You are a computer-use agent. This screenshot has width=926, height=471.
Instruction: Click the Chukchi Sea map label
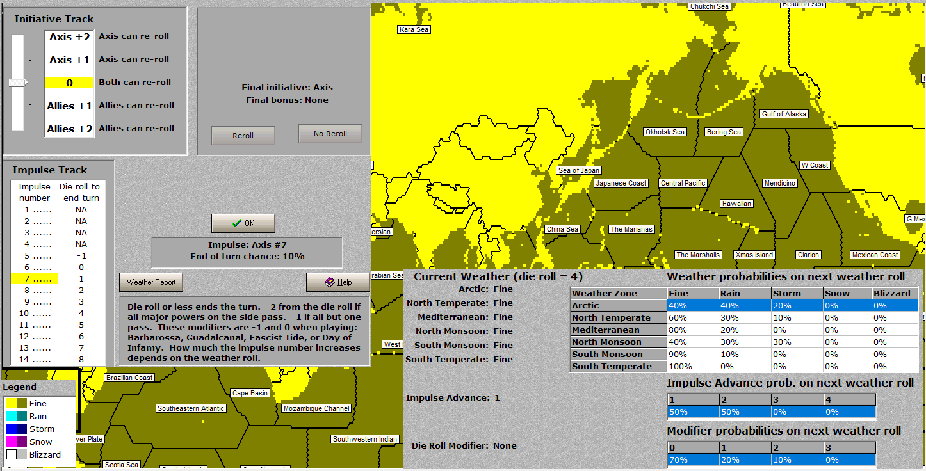point(710,6)
